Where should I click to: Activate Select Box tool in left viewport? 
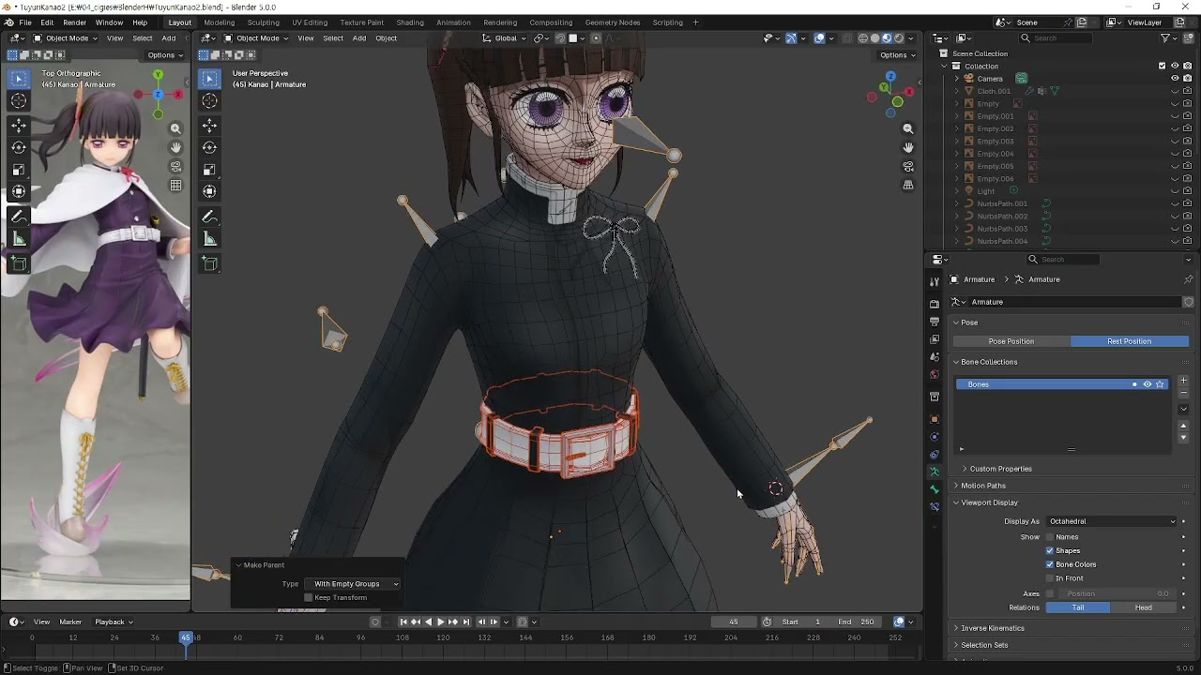coord(19,79)
